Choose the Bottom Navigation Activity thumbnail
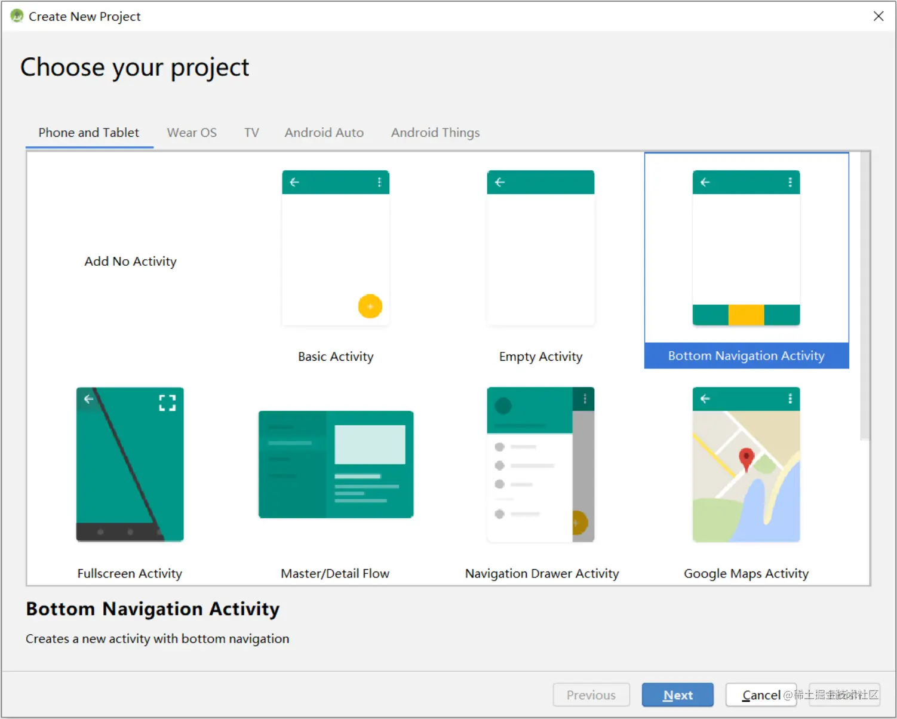The width and height of the screenshot is (897, 719). click(746, 248)
